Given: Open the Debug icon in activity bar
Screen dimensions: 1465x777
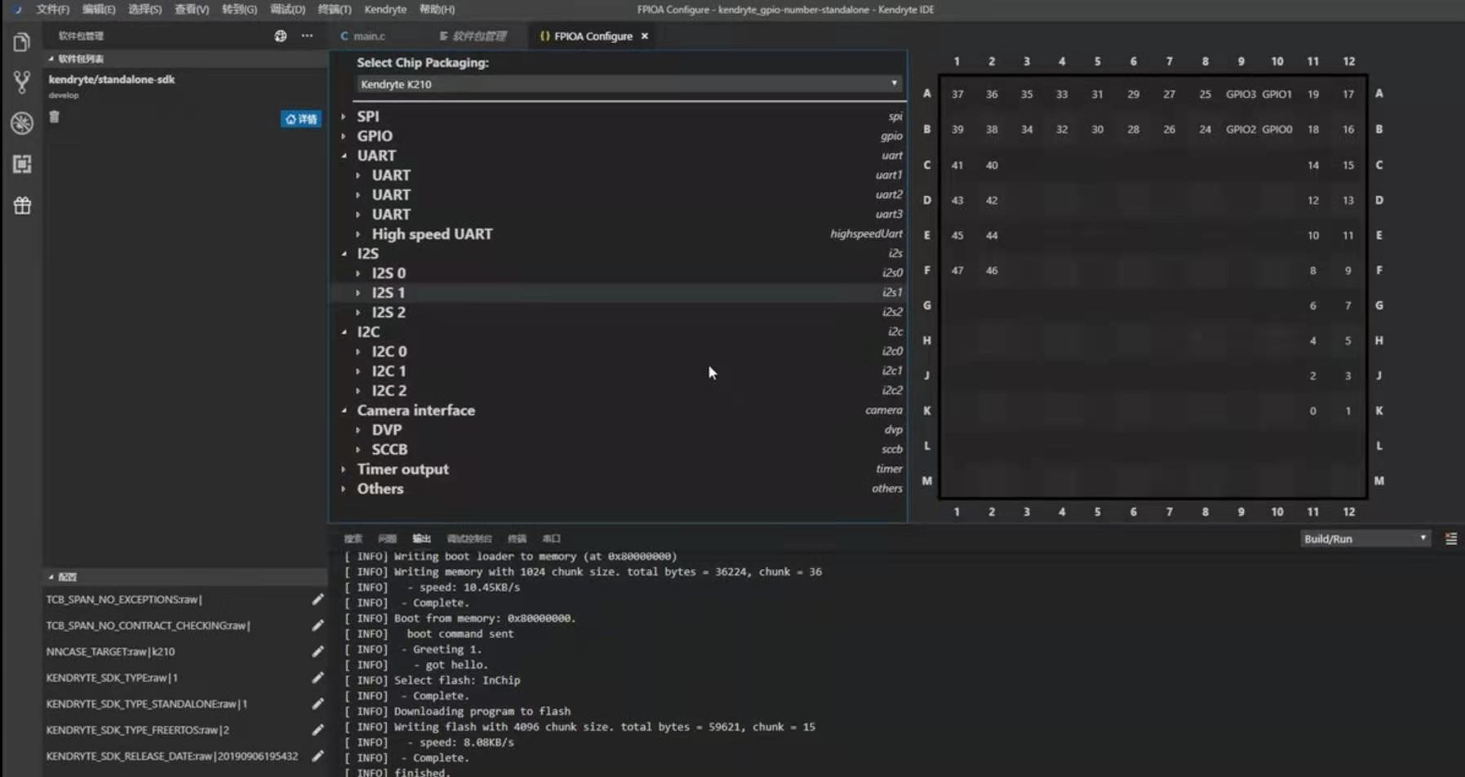Looking at the screenshot, I should (x=22, y=123).
